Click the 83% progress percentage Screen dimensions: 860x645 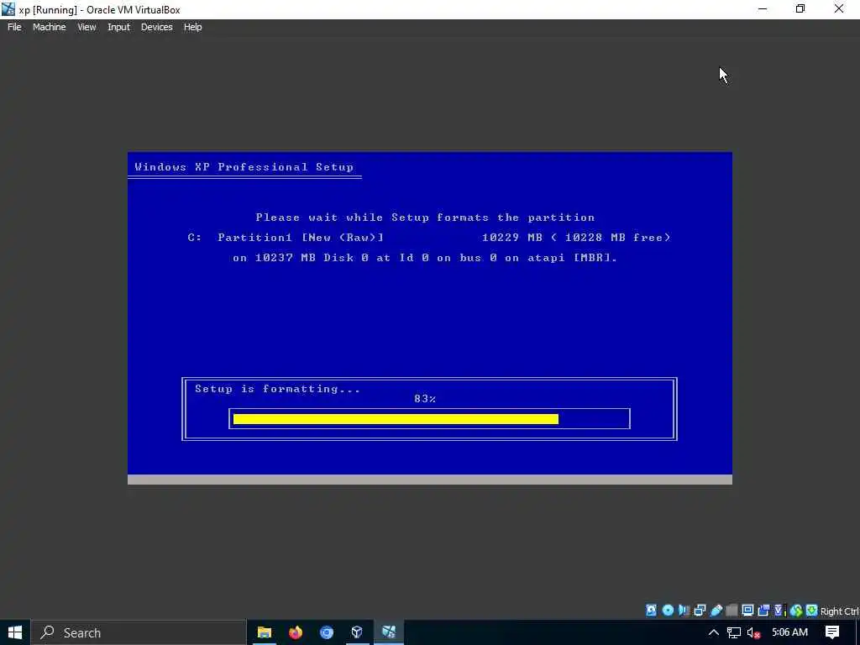pyautogui.click(x=425, y=399)
